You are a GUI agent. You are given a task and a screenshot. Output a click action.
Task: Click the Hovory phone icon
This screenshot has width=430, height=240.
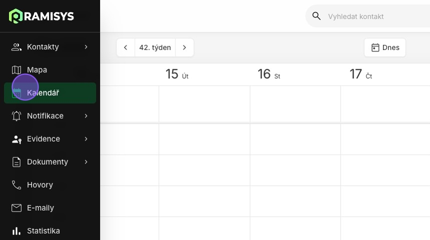tap(16, 185)
